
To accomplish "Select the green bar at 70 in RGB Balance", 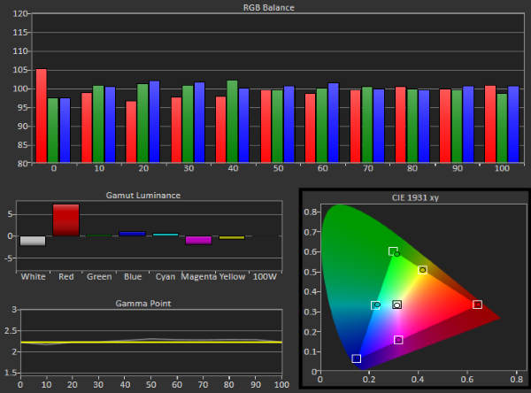I will 367,125.
